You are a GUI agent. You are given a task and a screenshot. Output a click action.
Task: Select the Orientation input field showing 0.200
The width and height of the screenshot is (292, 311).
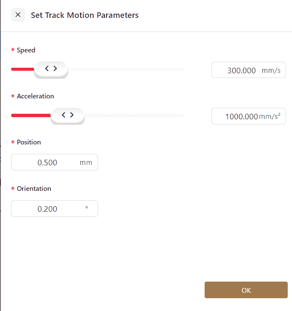tap(47, 209)
